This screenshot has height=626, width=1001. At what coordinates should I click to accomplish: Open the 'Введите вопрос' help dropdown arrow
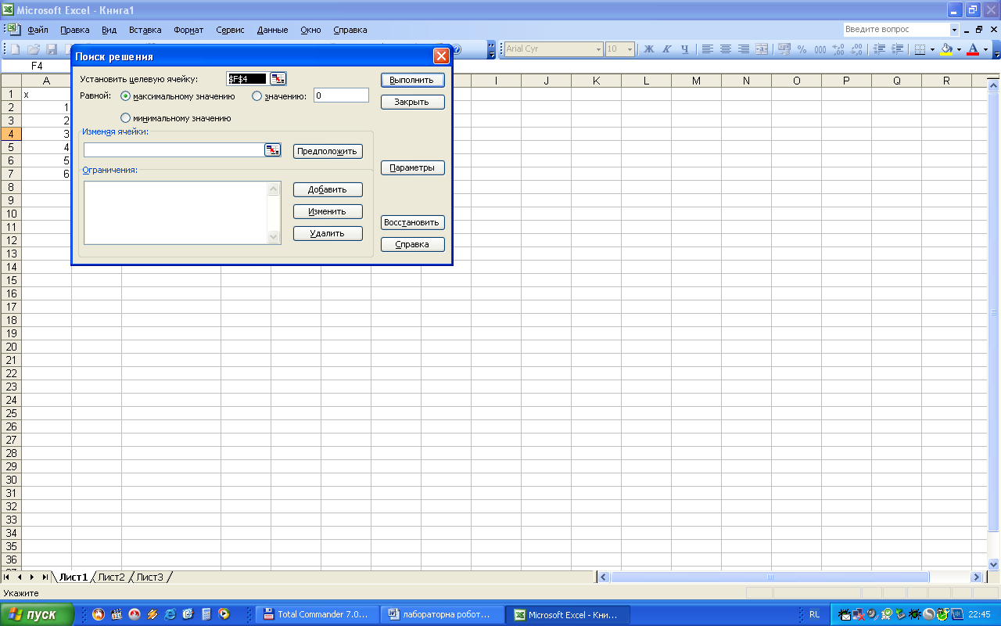954,30
